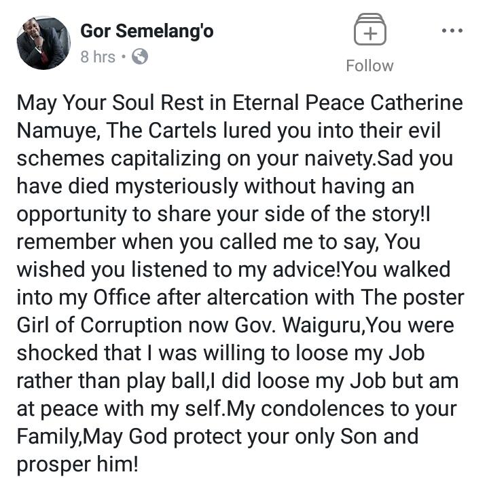This screenshot has height=487, width=489.
Task: Click the "8 hrs" post timestamp
Action: click(x=98, y=57)
